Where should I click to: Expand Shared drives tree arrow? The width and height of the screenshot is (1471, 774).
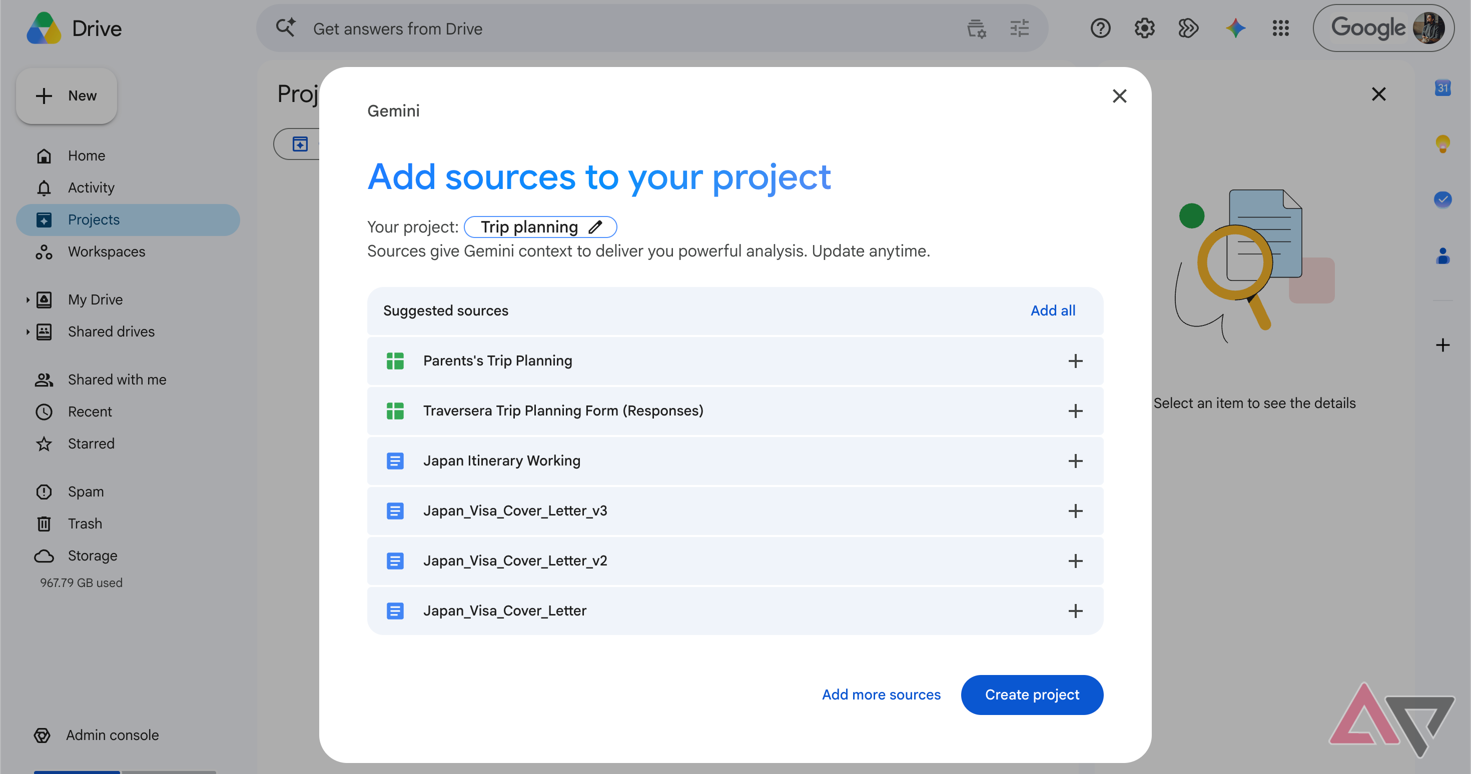point(27,331)
